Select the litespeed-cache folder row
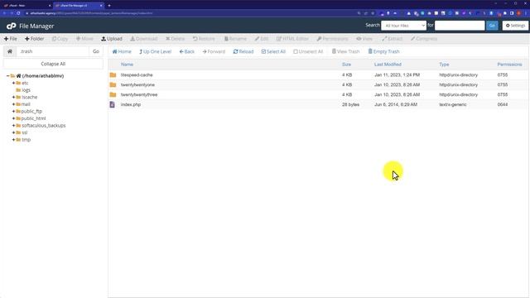530x298 pixels. 318,75
